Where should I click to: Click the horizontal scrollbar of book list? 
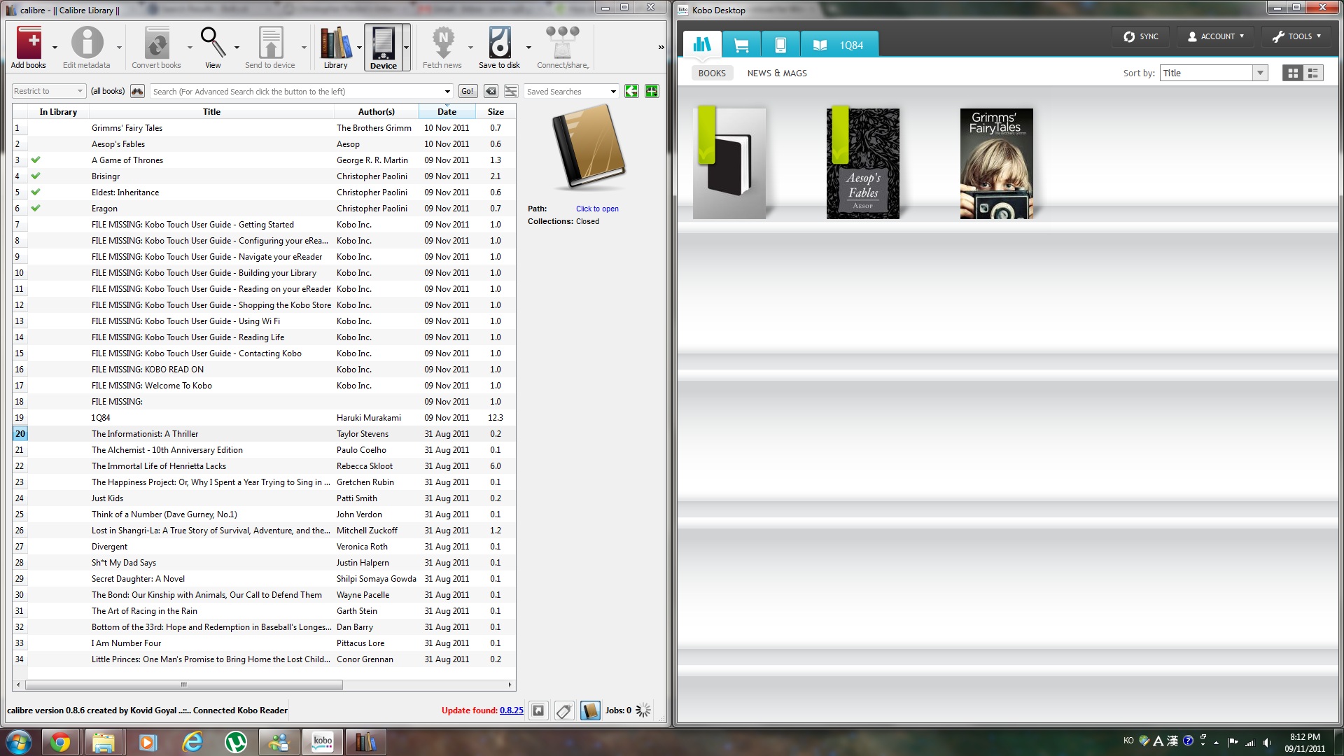[x=184, y=685]
